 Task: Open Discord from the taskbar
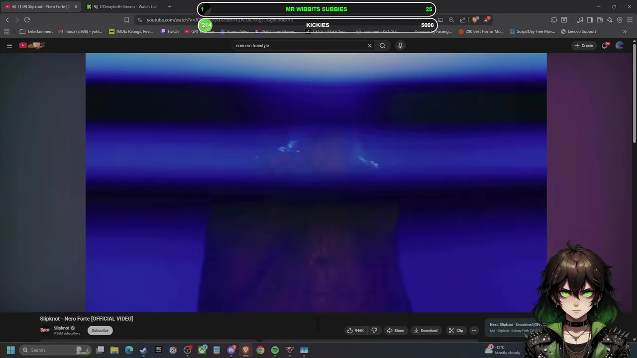231,350
